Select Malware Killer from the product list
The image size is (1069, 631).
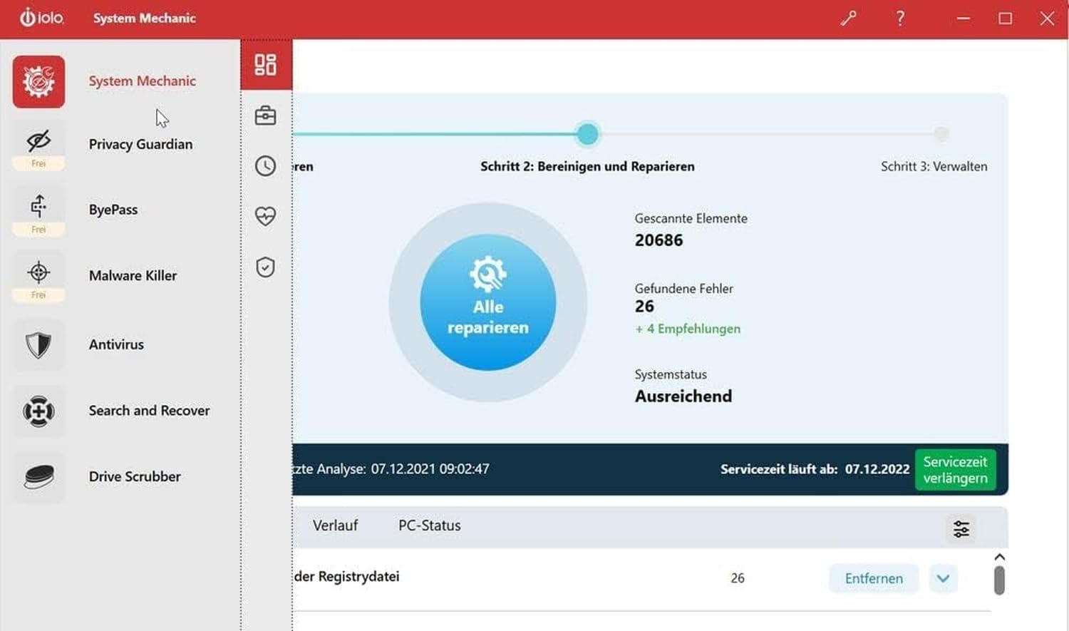pos(133,275)
